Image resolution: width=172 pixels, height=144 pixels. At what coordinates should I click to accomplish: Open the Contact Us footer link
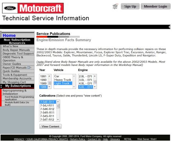pyautogui.click(x=94, y=139)
